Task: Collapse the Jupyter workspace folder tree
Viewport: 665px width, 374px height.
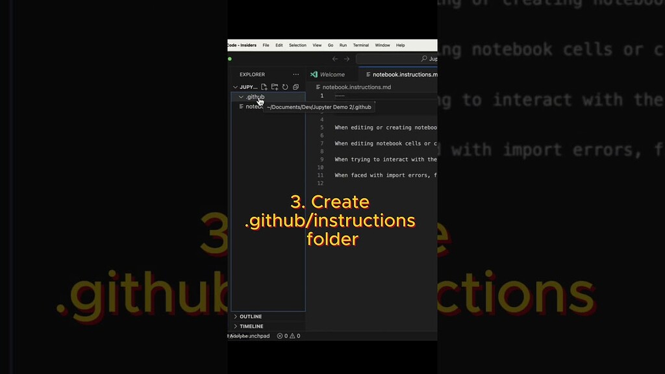Action: tap(236, 87)
